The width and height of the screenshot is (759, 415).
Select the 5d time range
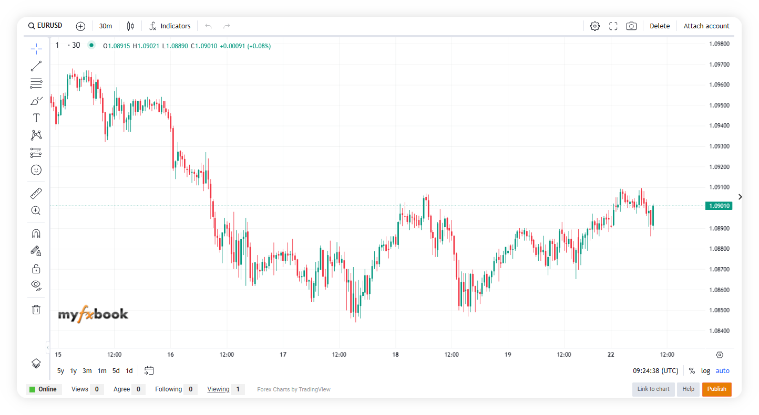(116, 371)
